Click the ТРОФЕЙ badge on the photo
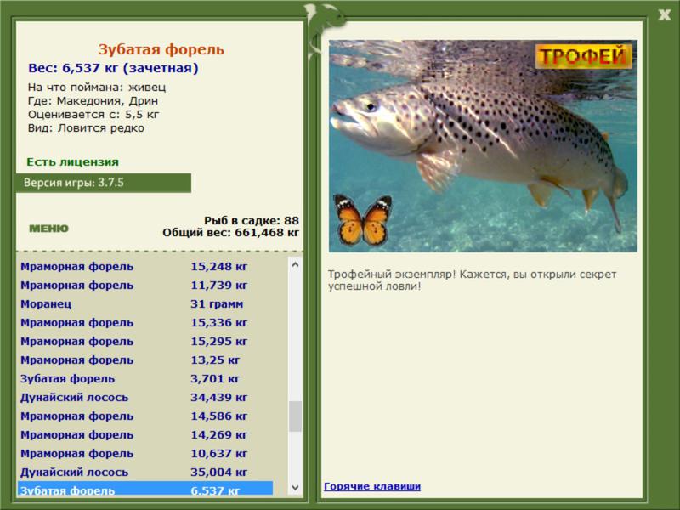Viewport: 680px width, 510px height. (584, 56)
